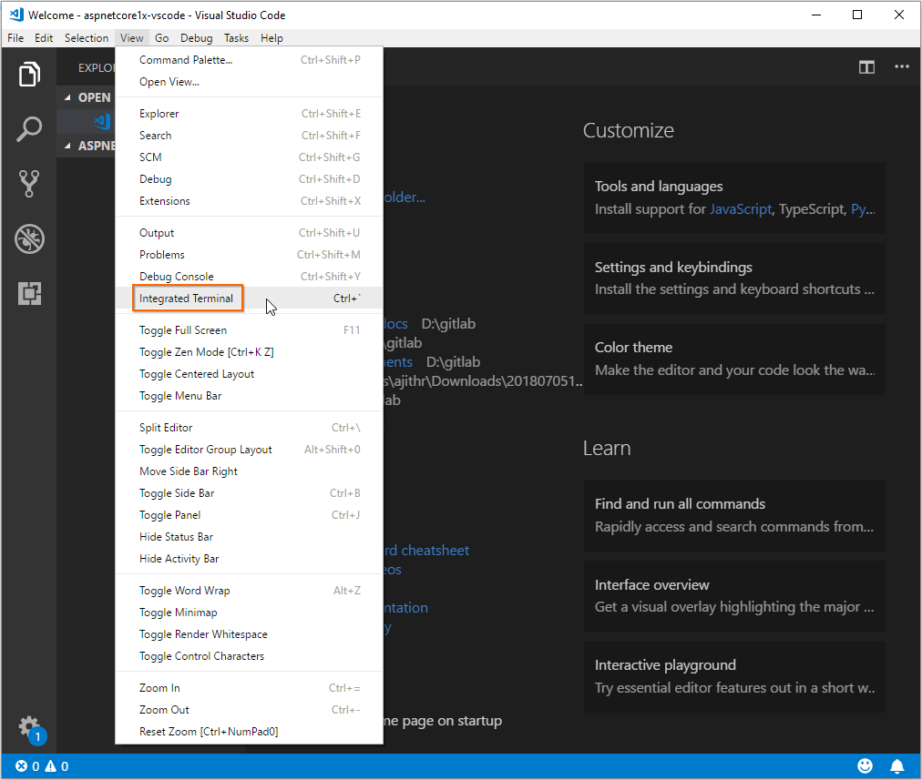Image resolution: width=922 pixels, height=780 pixels.
Task: Choose Hide Activity Bar
Action: pos(250,558)
